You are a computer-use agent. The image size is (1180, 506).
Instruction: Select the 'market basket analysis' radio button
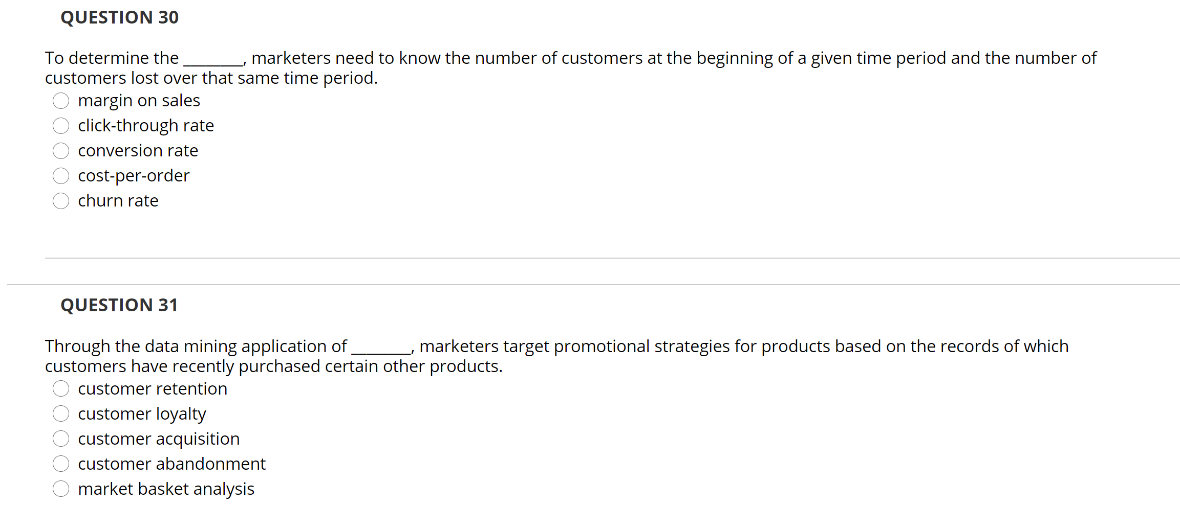tap(61, 489)
